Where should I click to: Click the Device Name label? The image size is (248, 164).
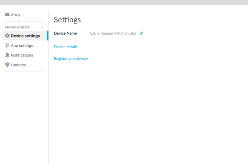tap(65, 33)
